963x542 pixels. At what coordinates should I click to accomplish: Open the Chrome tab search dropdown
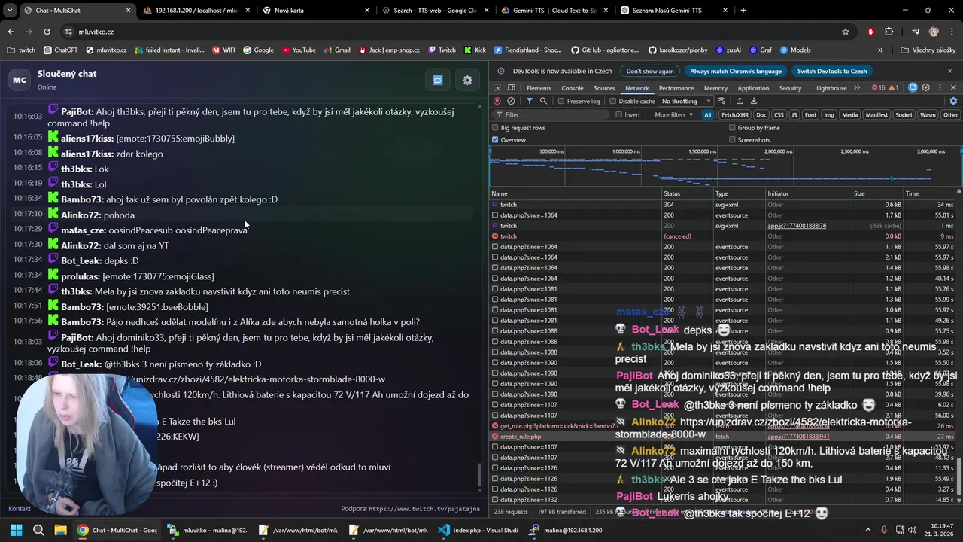pyautogui.click(x=10, y=10)
